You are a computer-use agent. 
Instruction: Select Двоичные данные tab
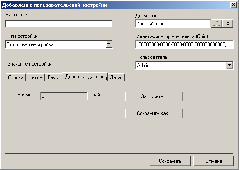[85, 77]
